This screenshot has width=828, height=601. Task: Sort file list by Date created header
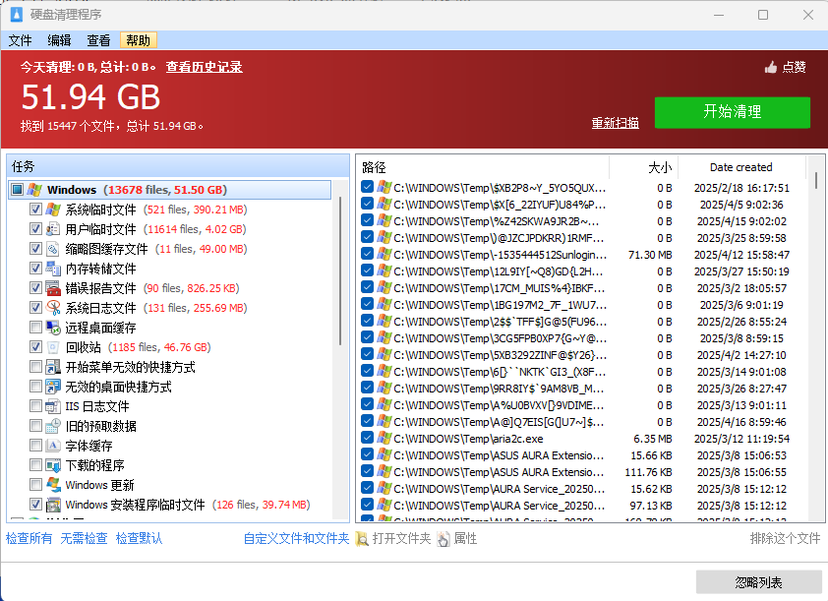[740, 167]
